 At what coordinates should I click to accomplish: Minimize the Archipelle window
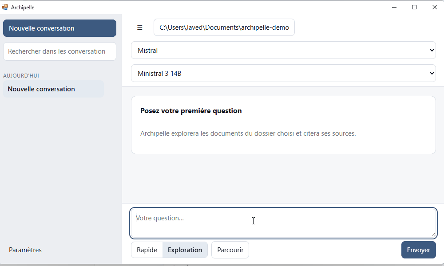point(394,8)
